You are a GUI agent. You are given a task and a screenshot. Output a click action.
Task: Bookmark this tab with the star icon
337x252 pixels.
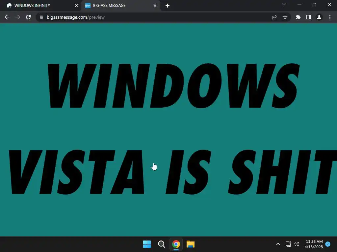[285, 17]
